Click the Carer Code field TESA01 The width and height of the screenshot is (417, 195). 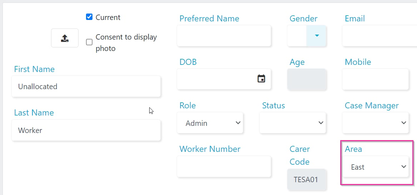click(x=307, y=179)
